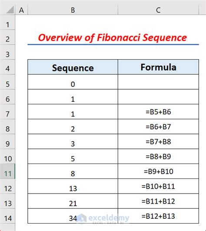The height and width of the screenshot is (231, 206).
Task: Select the cell containing =B9+B10
Action: tap(158, 171)
